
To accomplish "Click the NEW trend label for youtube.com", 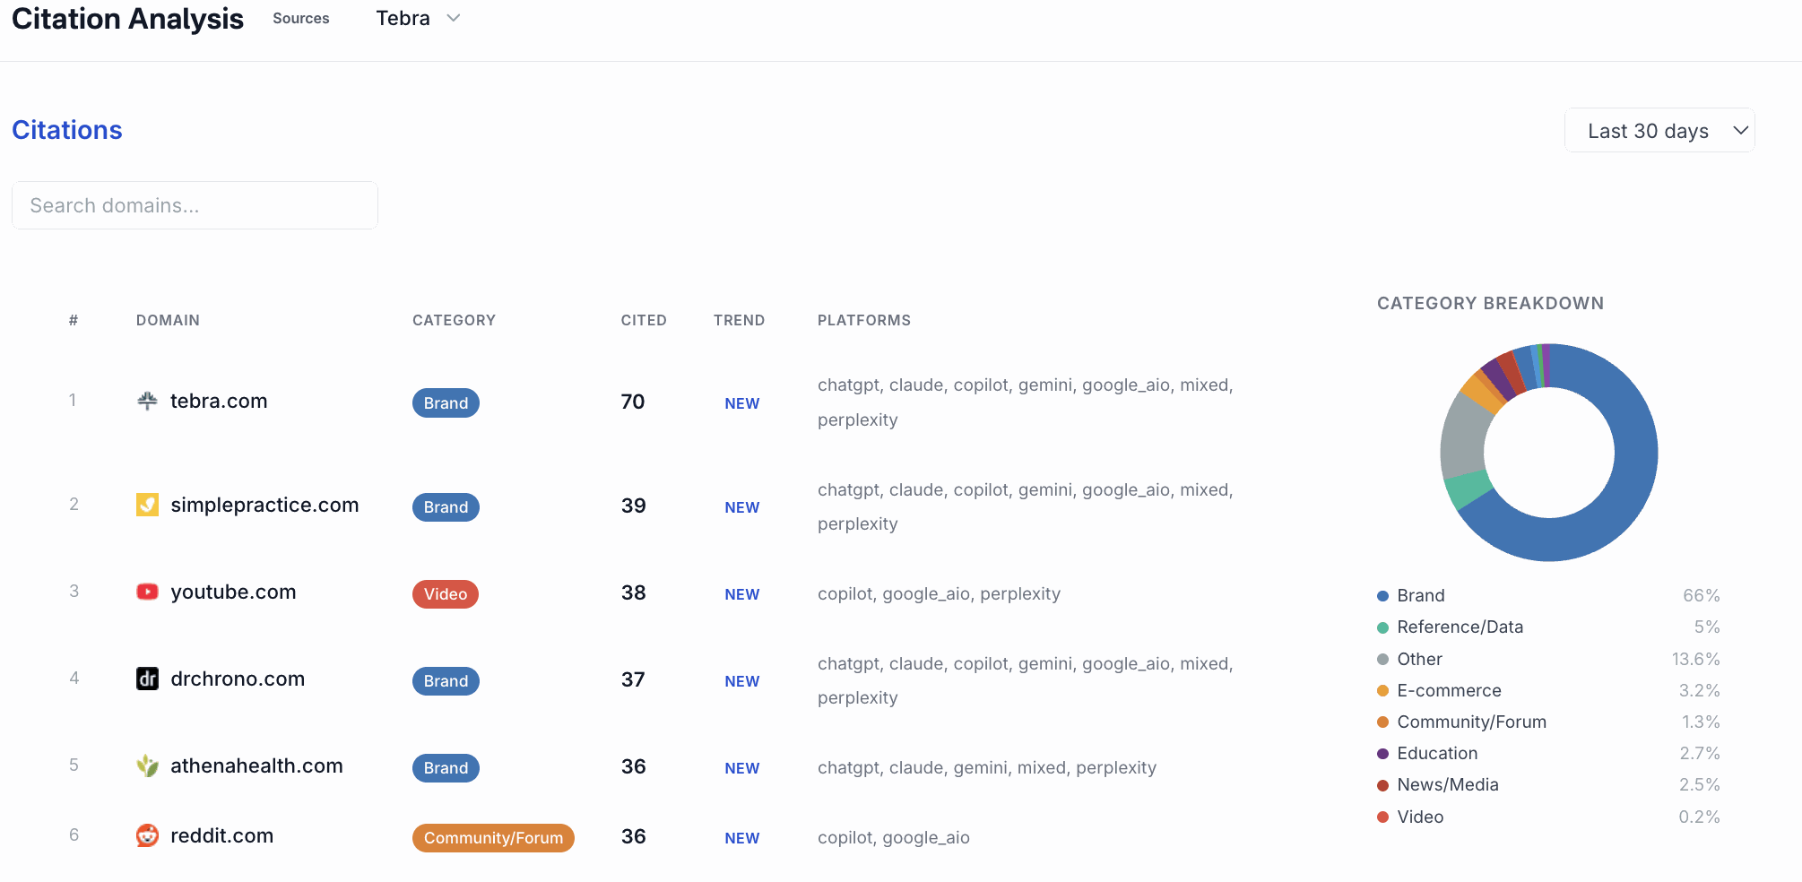I will (741, 593).
